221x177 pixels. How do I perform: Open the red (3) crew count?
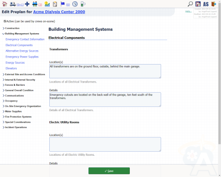coord(40,5)
